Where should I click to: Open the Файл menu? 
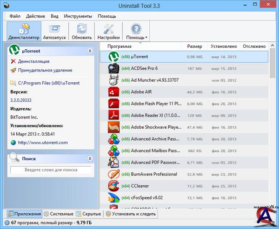(14, 16)
